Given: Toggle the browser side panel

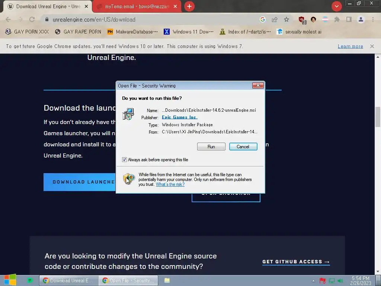Looking at the screenshot, I should (x=349, y=19).
